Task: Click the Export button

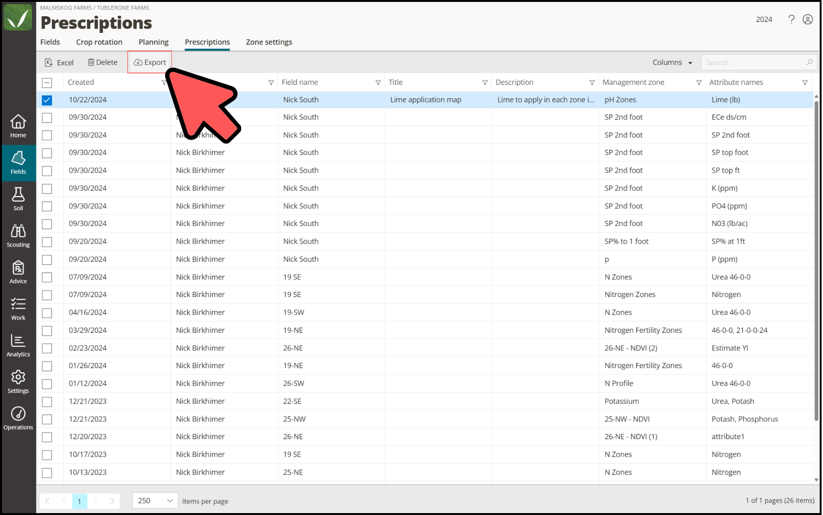Action: (x=149, y=62)
